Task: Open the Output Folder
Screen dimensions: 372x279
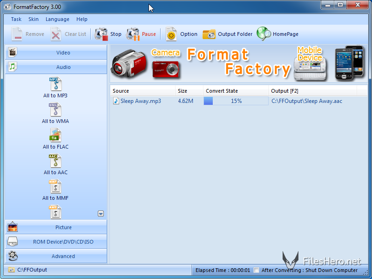Action: click(x=209, y=34)
